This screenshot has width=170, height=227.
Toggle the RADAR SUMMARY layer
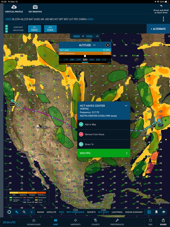134,212
